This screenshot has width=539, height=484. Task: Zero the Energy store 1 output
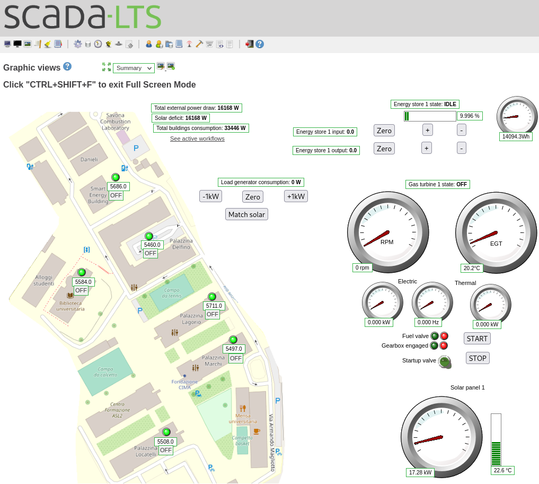(x=384, y=149)
